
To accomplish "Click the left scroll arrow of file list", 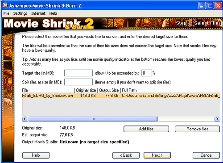I will click(x=25, y=119).
